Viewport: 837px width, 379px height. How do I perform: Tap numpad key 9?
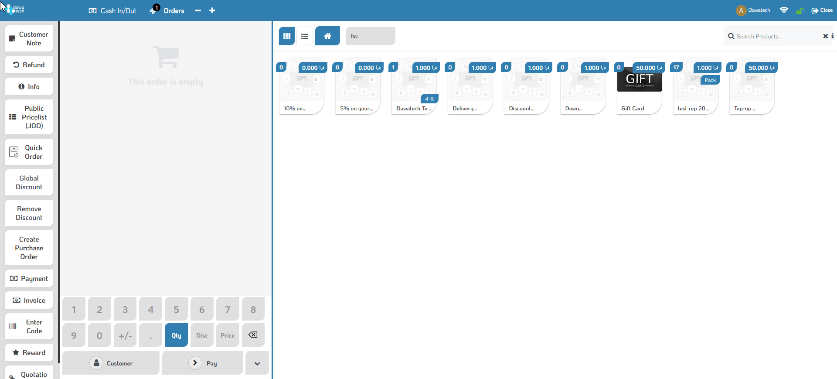(x=74, y=335)
